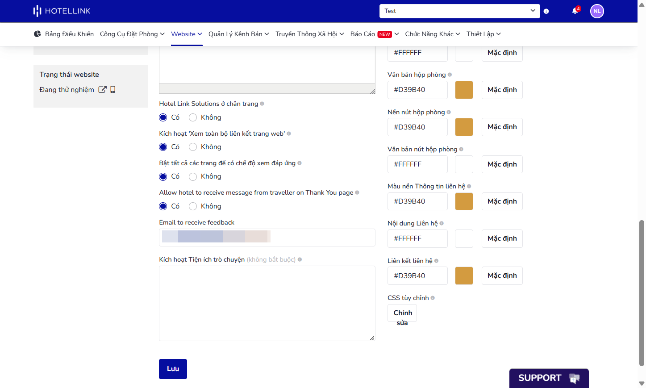
Task: Go to Bảng Điều Khiển
Action: coord(69,34)
